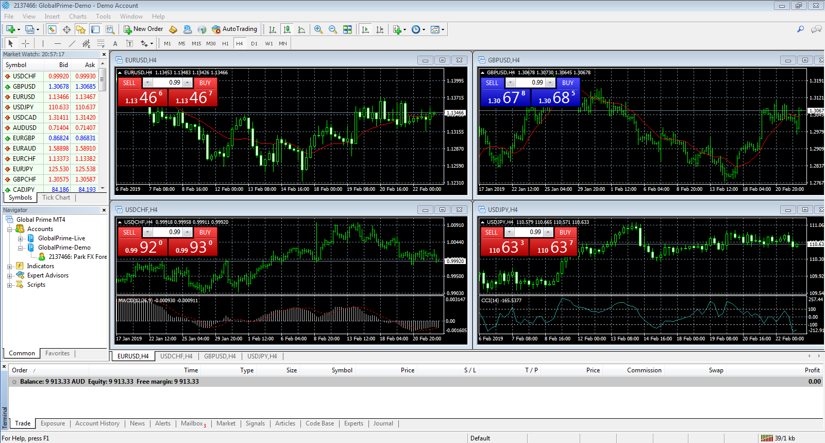The height and width of the screenshot is (443, 825).
Task: Expand GlobalPrime-Live account node
Action: (x=20, y=238)
